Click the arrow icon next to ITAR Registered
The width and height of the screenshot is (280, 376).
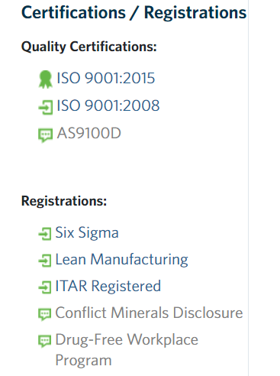(45, 287)
